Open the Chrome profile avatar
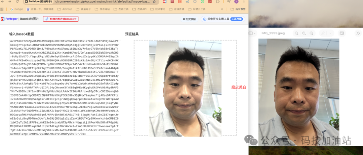The image size is (363, 155). 236,2
